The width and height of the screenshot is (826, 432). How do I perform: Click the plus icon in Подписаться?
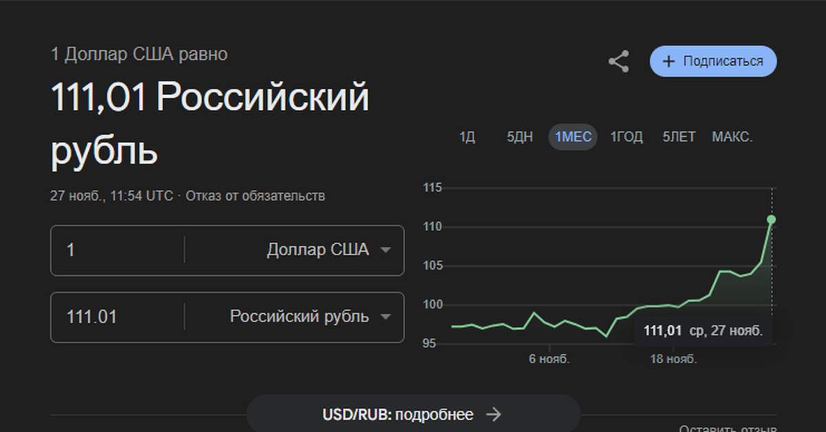tap(668, 62)
